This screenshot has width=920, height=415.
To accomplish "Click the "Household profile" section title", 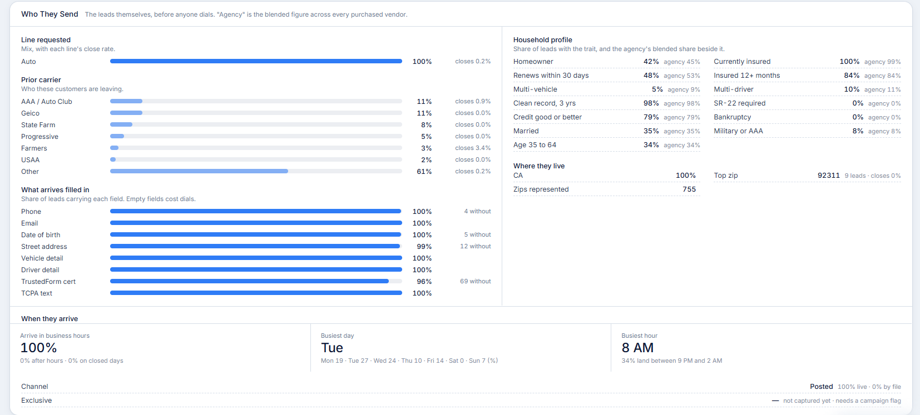I will tap(543, 40).
